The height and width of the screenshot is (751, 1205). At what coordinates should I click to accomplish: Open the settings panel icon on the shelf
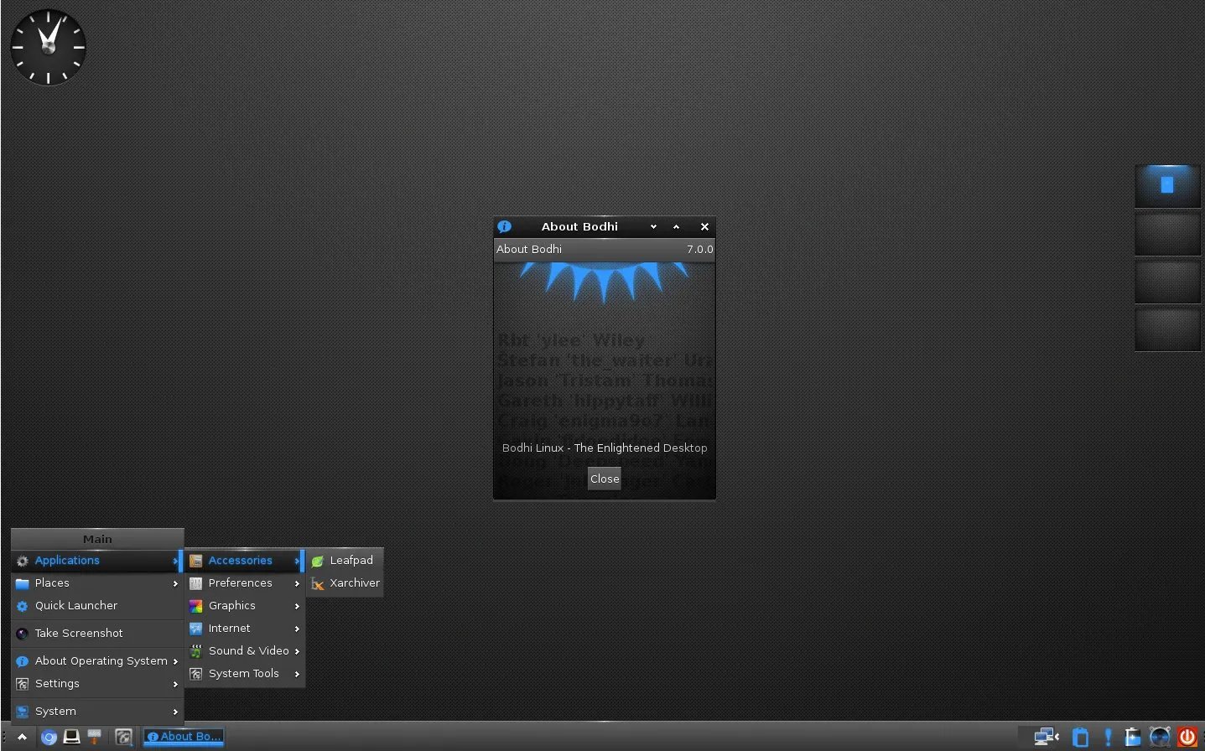pyautogui.click(x=124, y=737)
